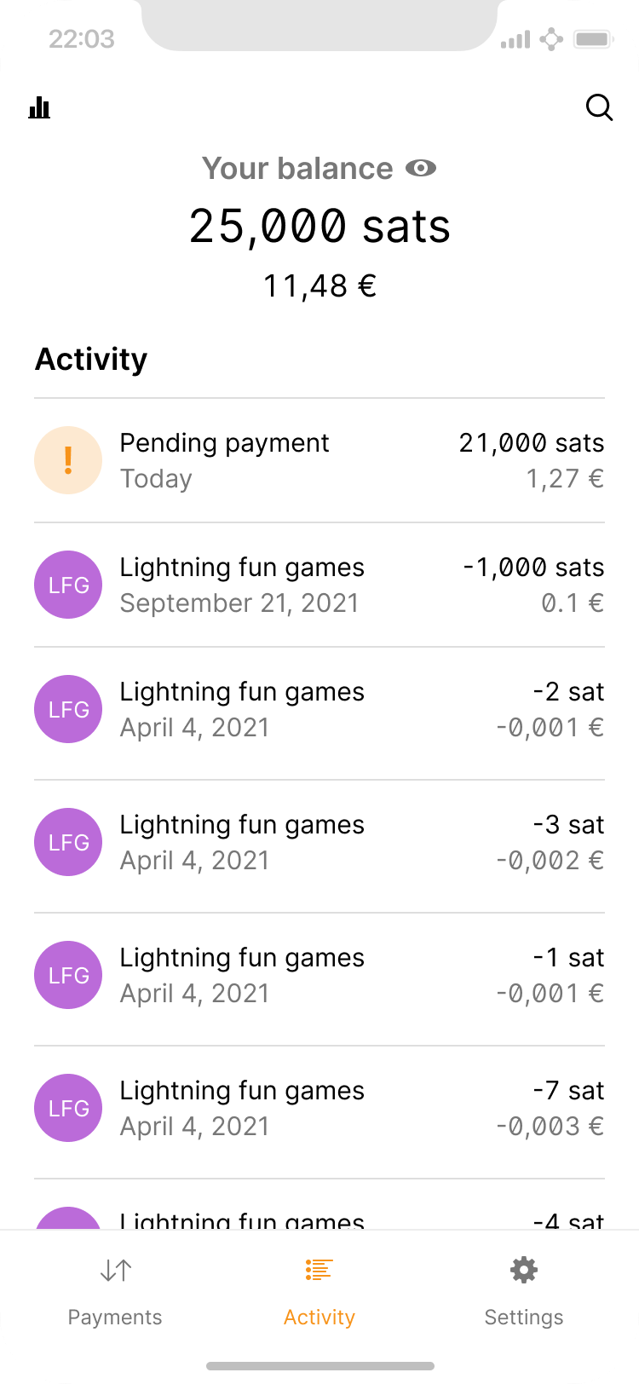Click LFG avatar for September 21 transaction
This screenshot has height=1384, width=639.
click(68, 585)
